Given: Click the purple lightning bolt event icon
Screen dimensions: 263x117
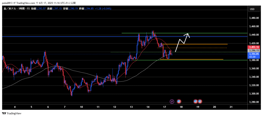Looking at the screenshot, I should (x=172, y=101).
